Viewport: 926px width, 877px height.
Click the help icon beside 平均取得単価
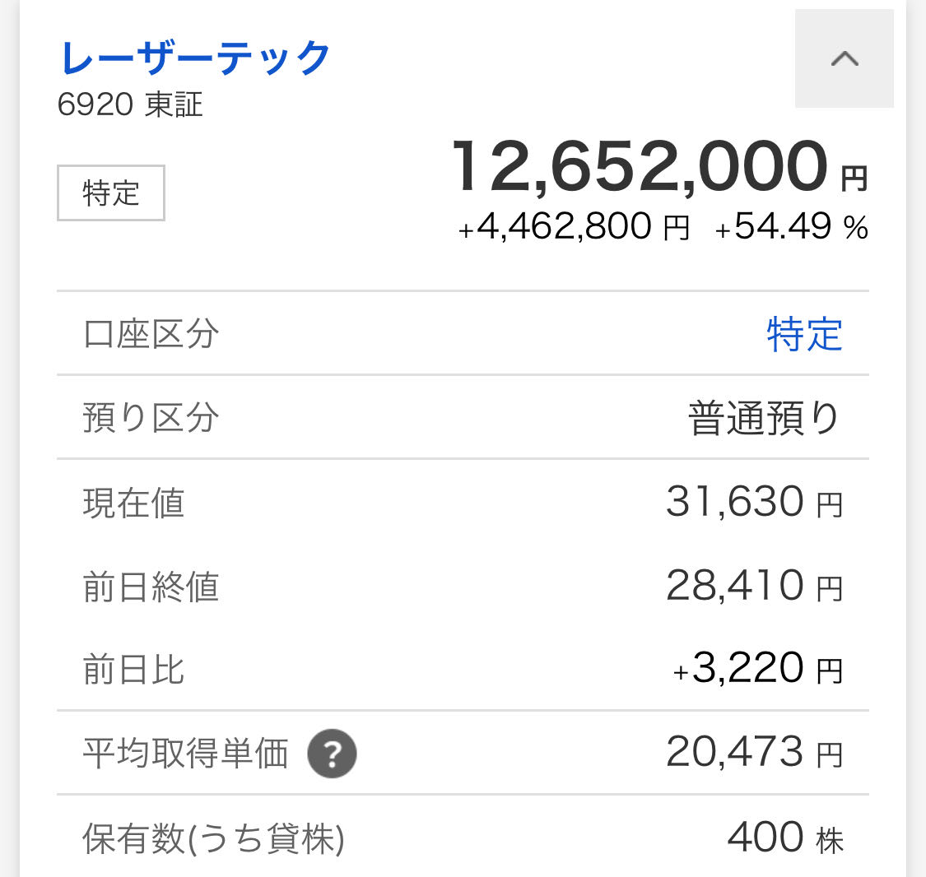332,754
